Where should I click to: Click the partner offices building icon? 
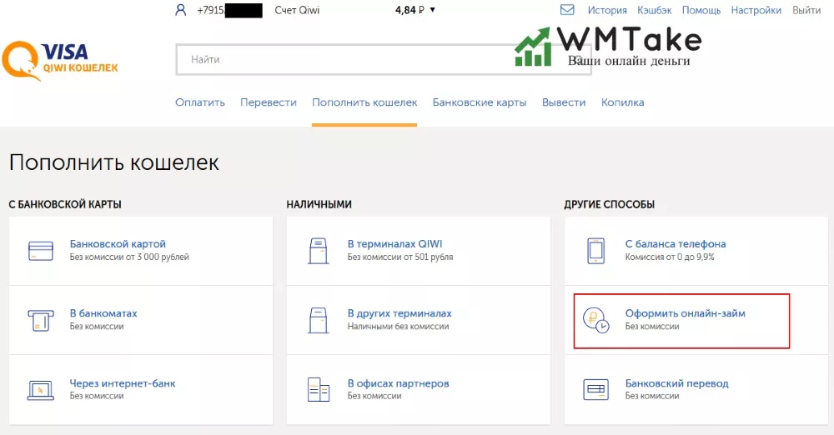coord(319,389)
